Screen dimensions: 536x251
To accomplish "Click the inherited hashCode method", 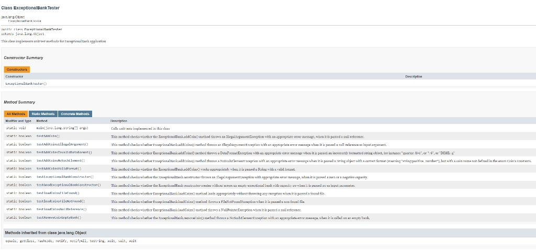I will click(x=44, y=241).
